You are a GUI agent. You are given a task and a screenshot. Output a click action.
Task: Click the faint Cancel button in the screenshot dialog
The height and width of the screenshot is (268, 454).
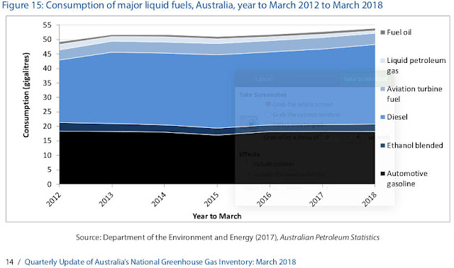click(264, 79)
